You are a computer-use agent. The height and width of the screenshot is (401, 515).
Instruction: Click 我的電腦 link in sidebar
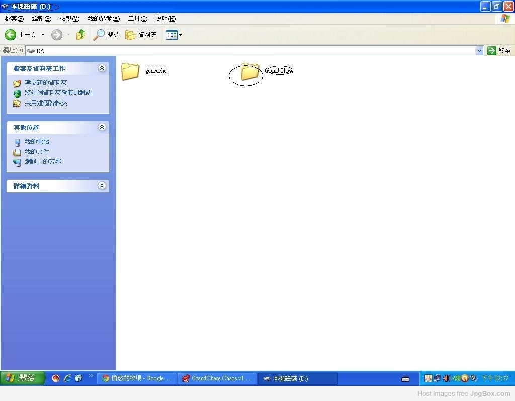click(37, 142)
